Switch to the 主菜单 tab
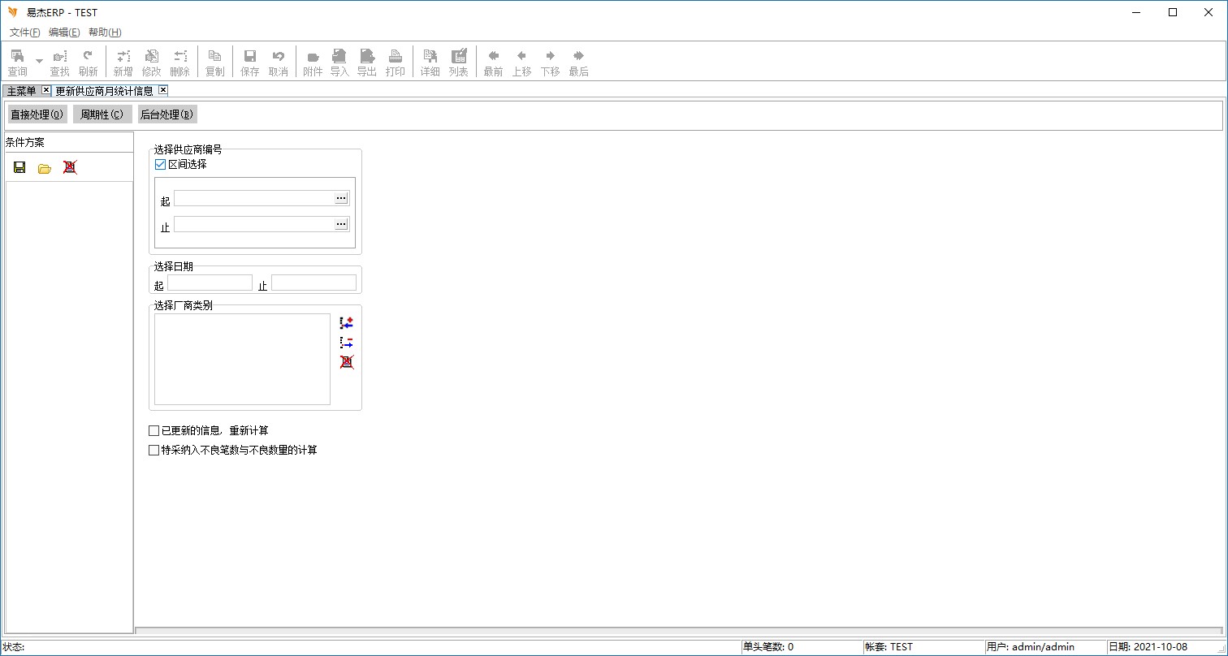The width and height of the screenshot is (1228, 656). [x=21, y=91]
